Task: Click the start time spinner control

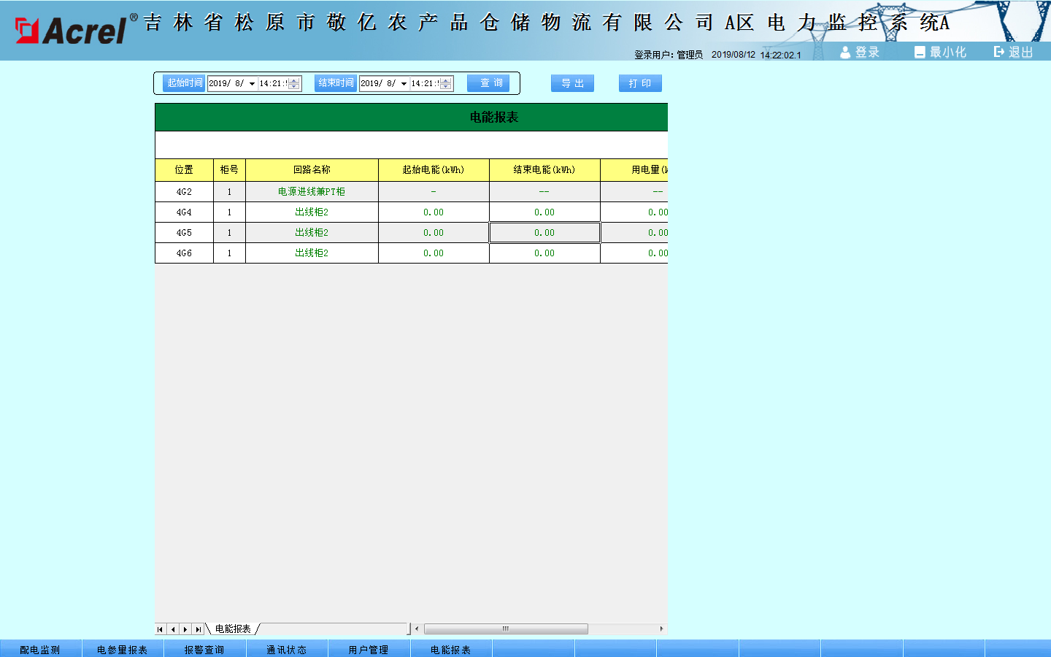Action: [294, 84]
